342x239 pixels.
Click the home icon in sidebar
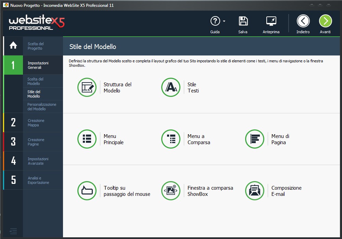pos(13,45)
